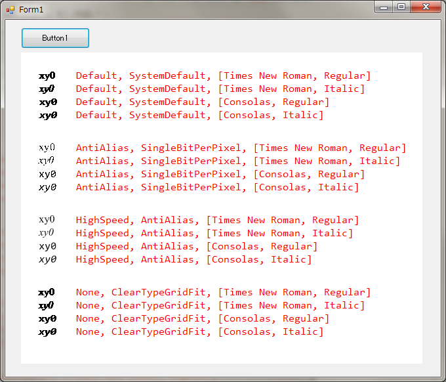Screen dimensions: 446x382
Task: Click 'Default, SystemDefault, [Times New Roman, Italic]' line
Action: coord(220,89)
